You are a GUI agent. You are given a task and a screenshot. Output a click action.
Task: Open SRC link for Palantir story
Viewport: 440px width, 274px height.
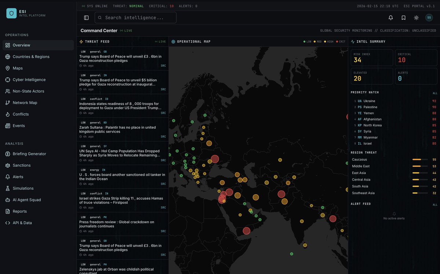163,137
